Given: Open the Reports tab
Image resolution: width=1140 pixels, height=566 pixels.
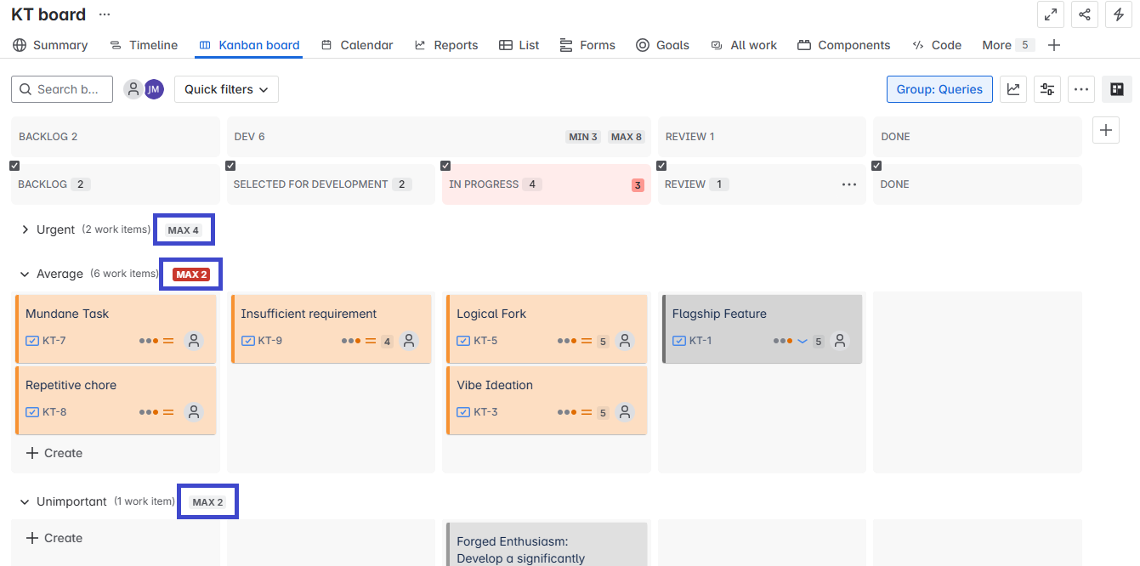Looking at the screenshot, I should click(x=446, y=45).
